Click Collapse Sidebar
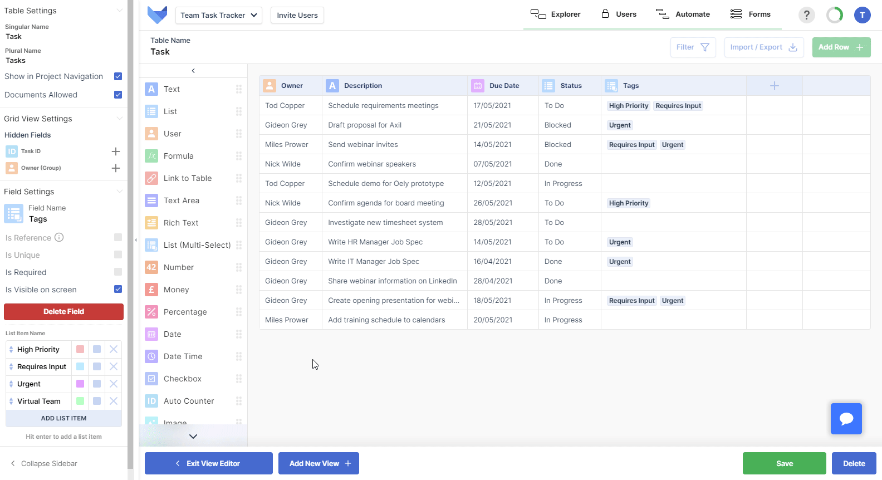The width and height of the screenshot is (882, 480). pyautogui.click(x=44, y=463)
